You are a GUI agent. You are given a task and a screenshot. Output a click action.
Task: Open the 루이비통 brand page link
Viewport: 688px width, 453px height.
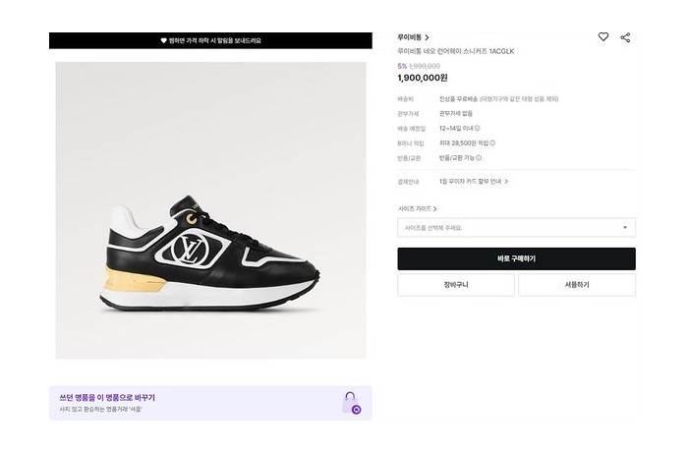(x=413, y=37)
